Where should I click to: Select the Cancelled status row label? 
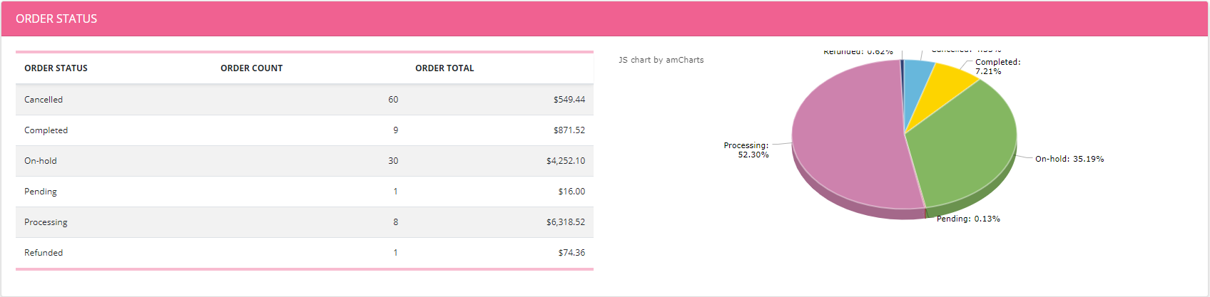point(44,100)
